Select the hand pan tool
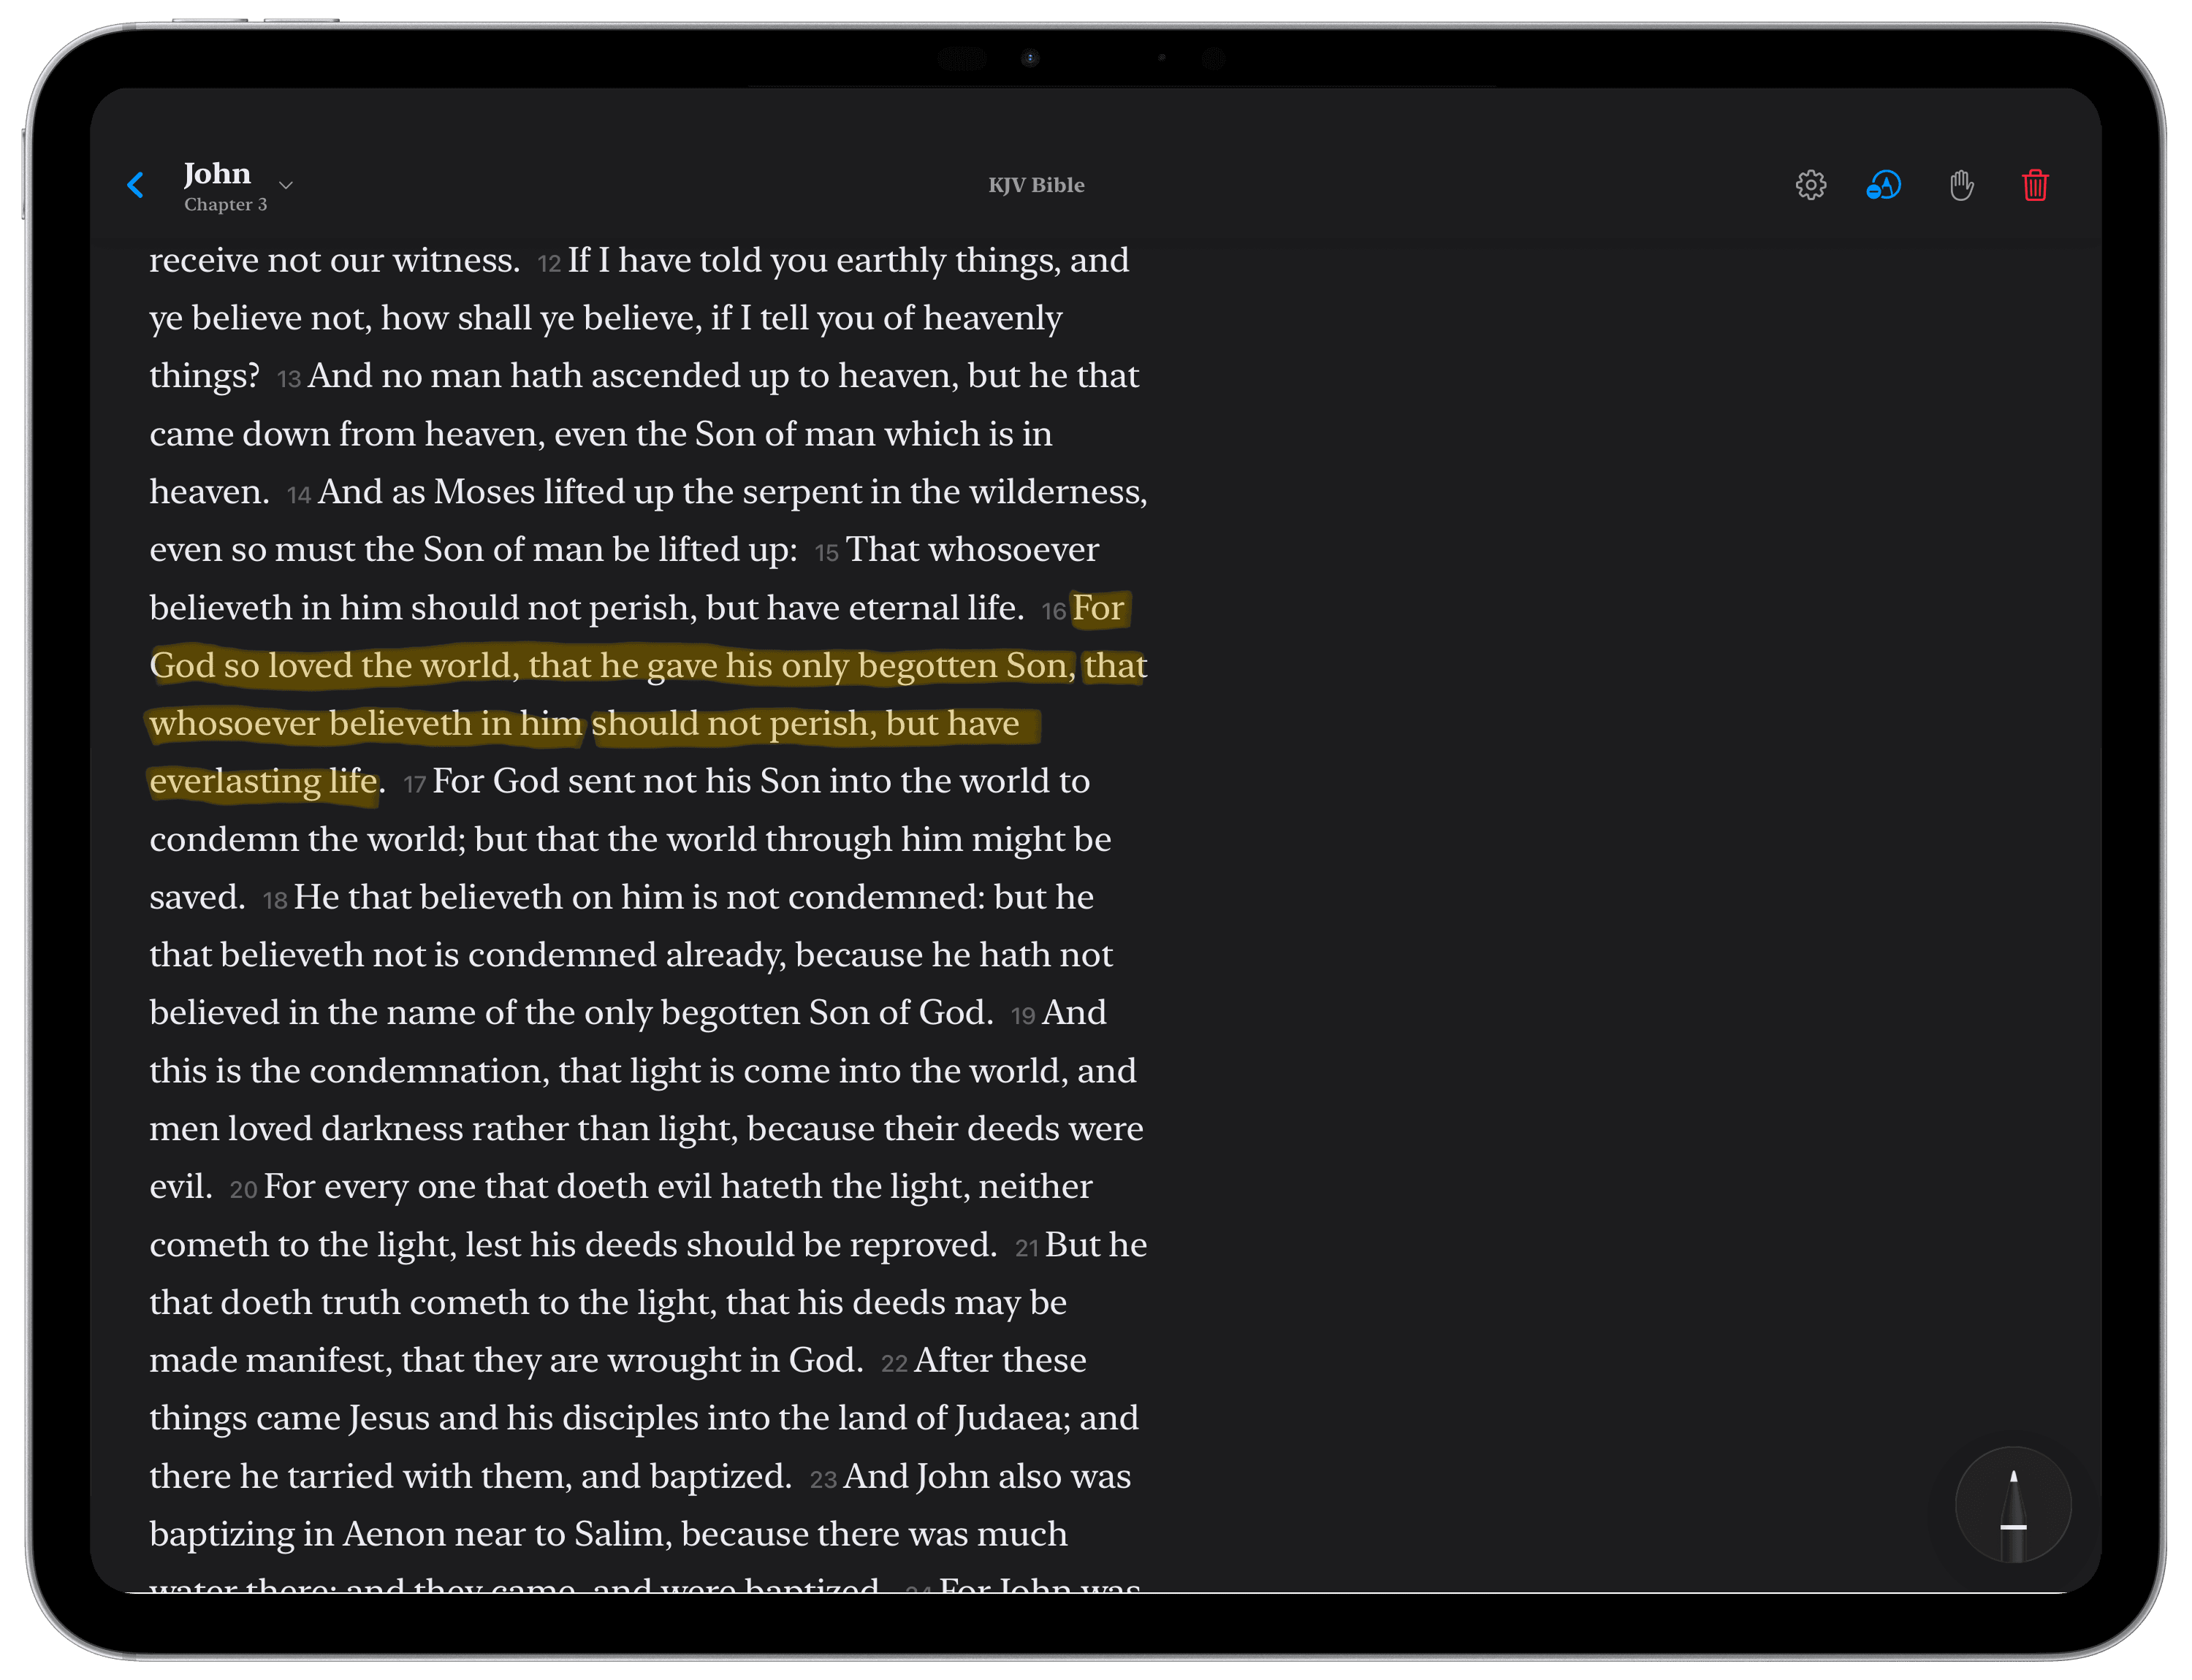Screen dimensions: 2192x1680 [x=1961, y=185]
